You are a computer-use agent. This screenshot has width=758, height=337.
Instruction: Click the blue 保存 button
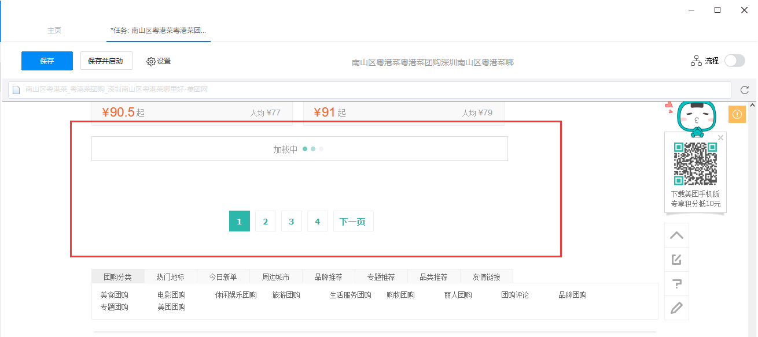pos(47,61)
